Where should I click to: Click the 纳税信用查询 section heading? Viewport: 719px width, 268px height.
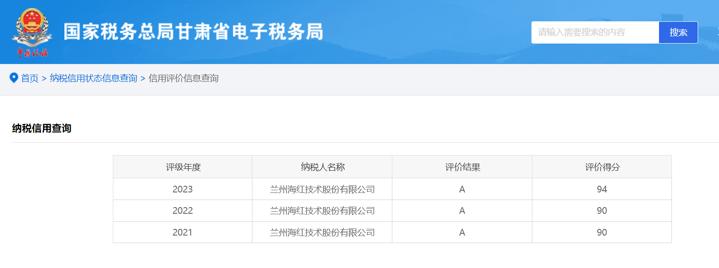click(x=42, y=128)
